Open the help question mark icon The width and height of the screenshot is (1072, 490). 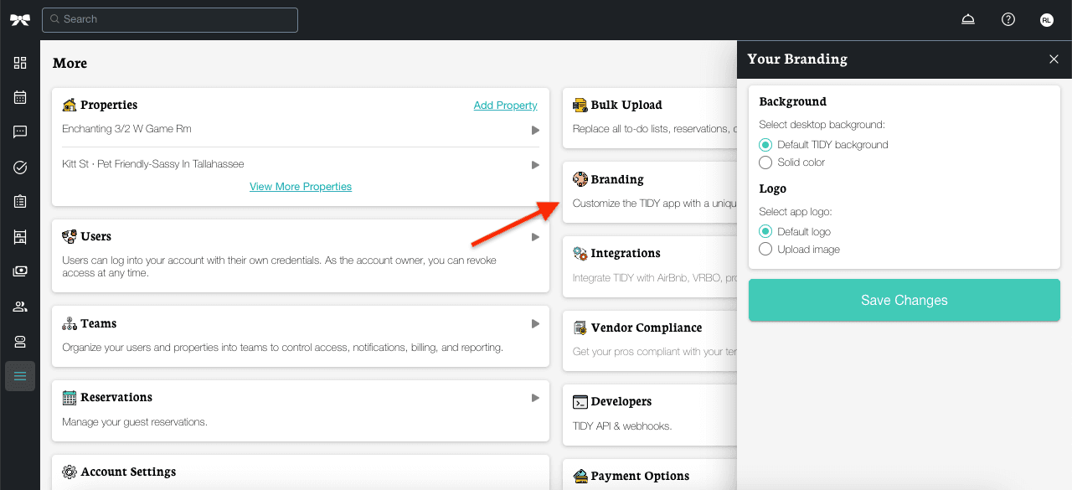[x=1008, y=20]
